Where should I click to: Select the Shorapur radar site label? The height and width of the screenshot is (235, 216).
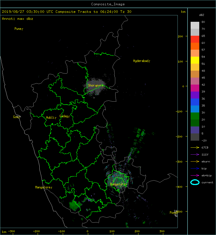pos(95,85)
